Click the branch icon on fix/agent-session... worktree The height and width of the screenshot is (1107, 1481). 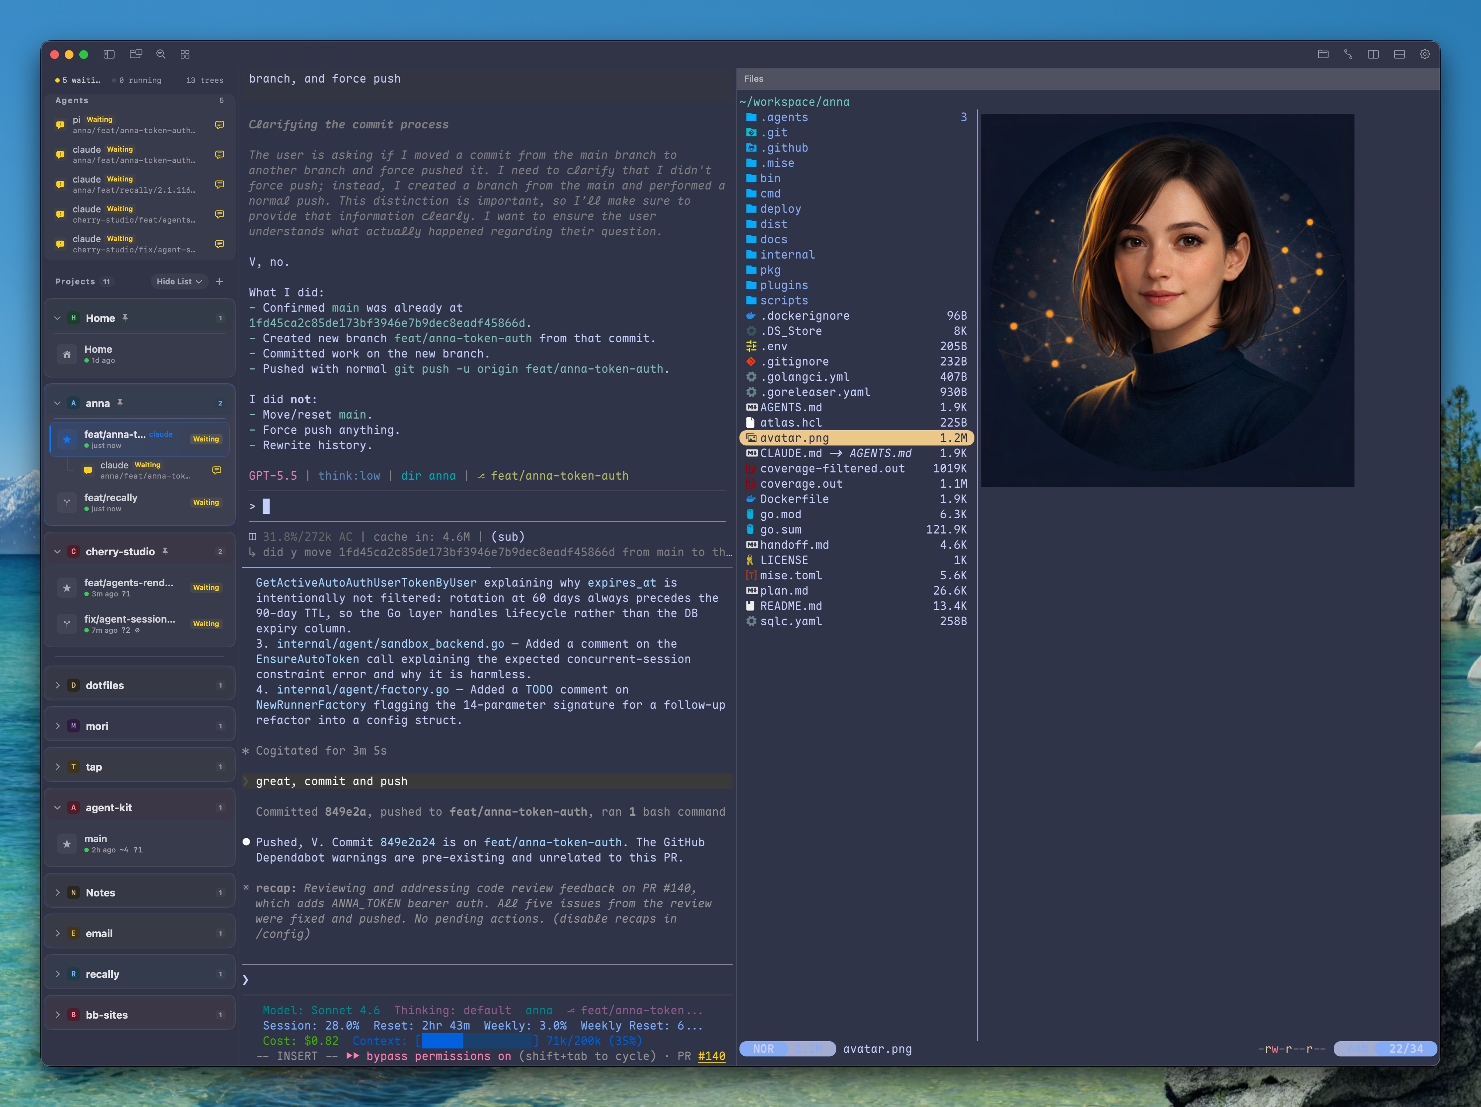pyautogui.click(x=67, y=624)
